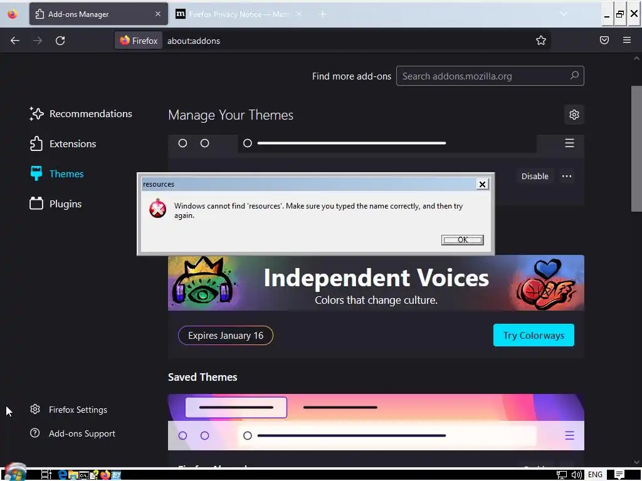Open the notification center icon
This screenshot has width=642, height=481.
[619, 475]
